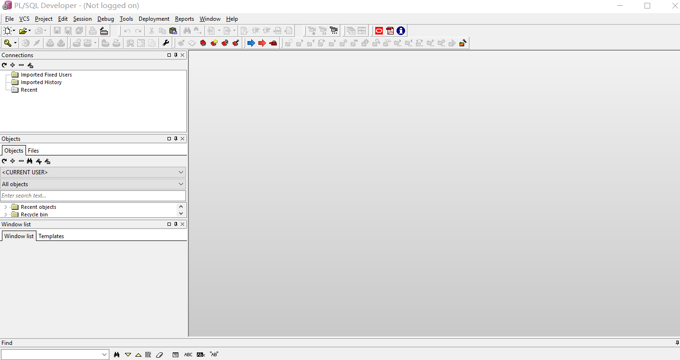Click the yellow key Log on icon
The height and width of the screenshot is (360, 680).
point(8,43)
